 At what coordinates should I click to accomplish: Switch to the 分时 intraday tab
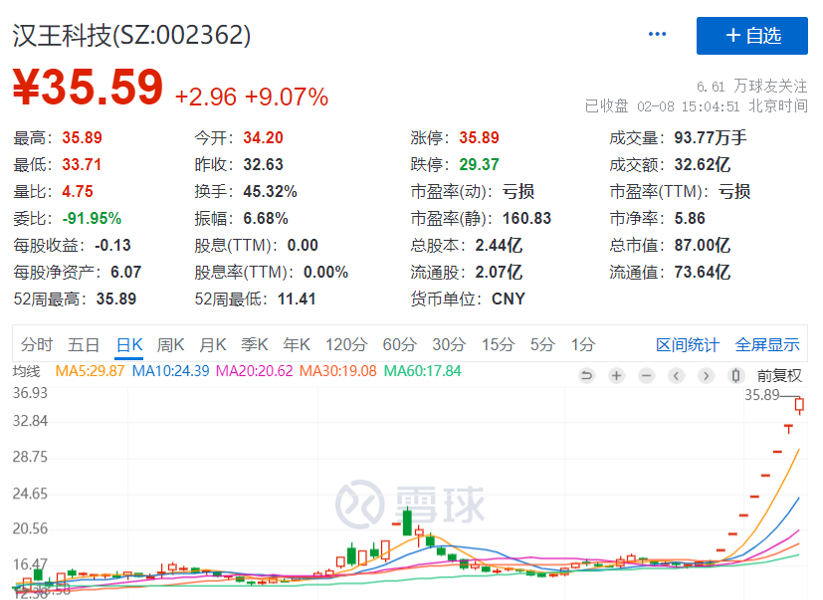click(37, 345)
